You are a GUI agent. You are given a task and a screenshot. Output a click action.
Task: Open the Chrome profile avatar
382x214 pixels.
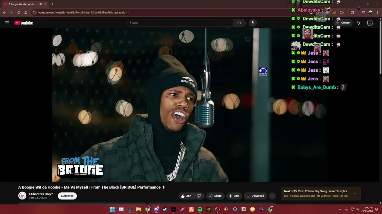tap(370, 12)
